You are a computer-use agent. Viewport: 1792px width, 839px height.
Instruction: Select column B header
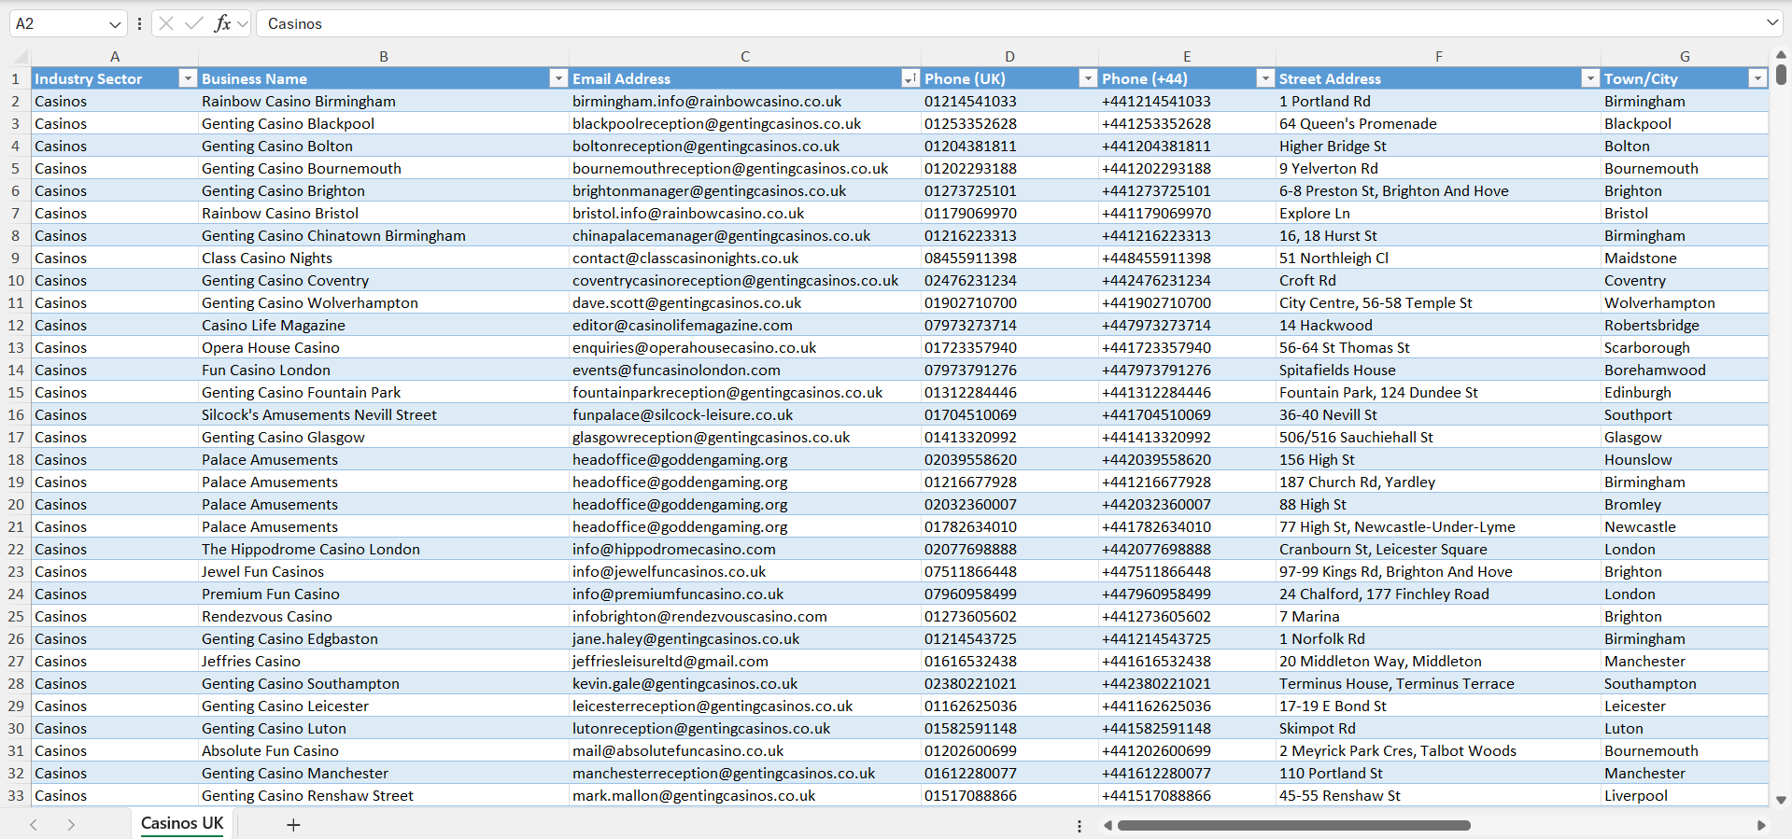(x=384, y=57)
